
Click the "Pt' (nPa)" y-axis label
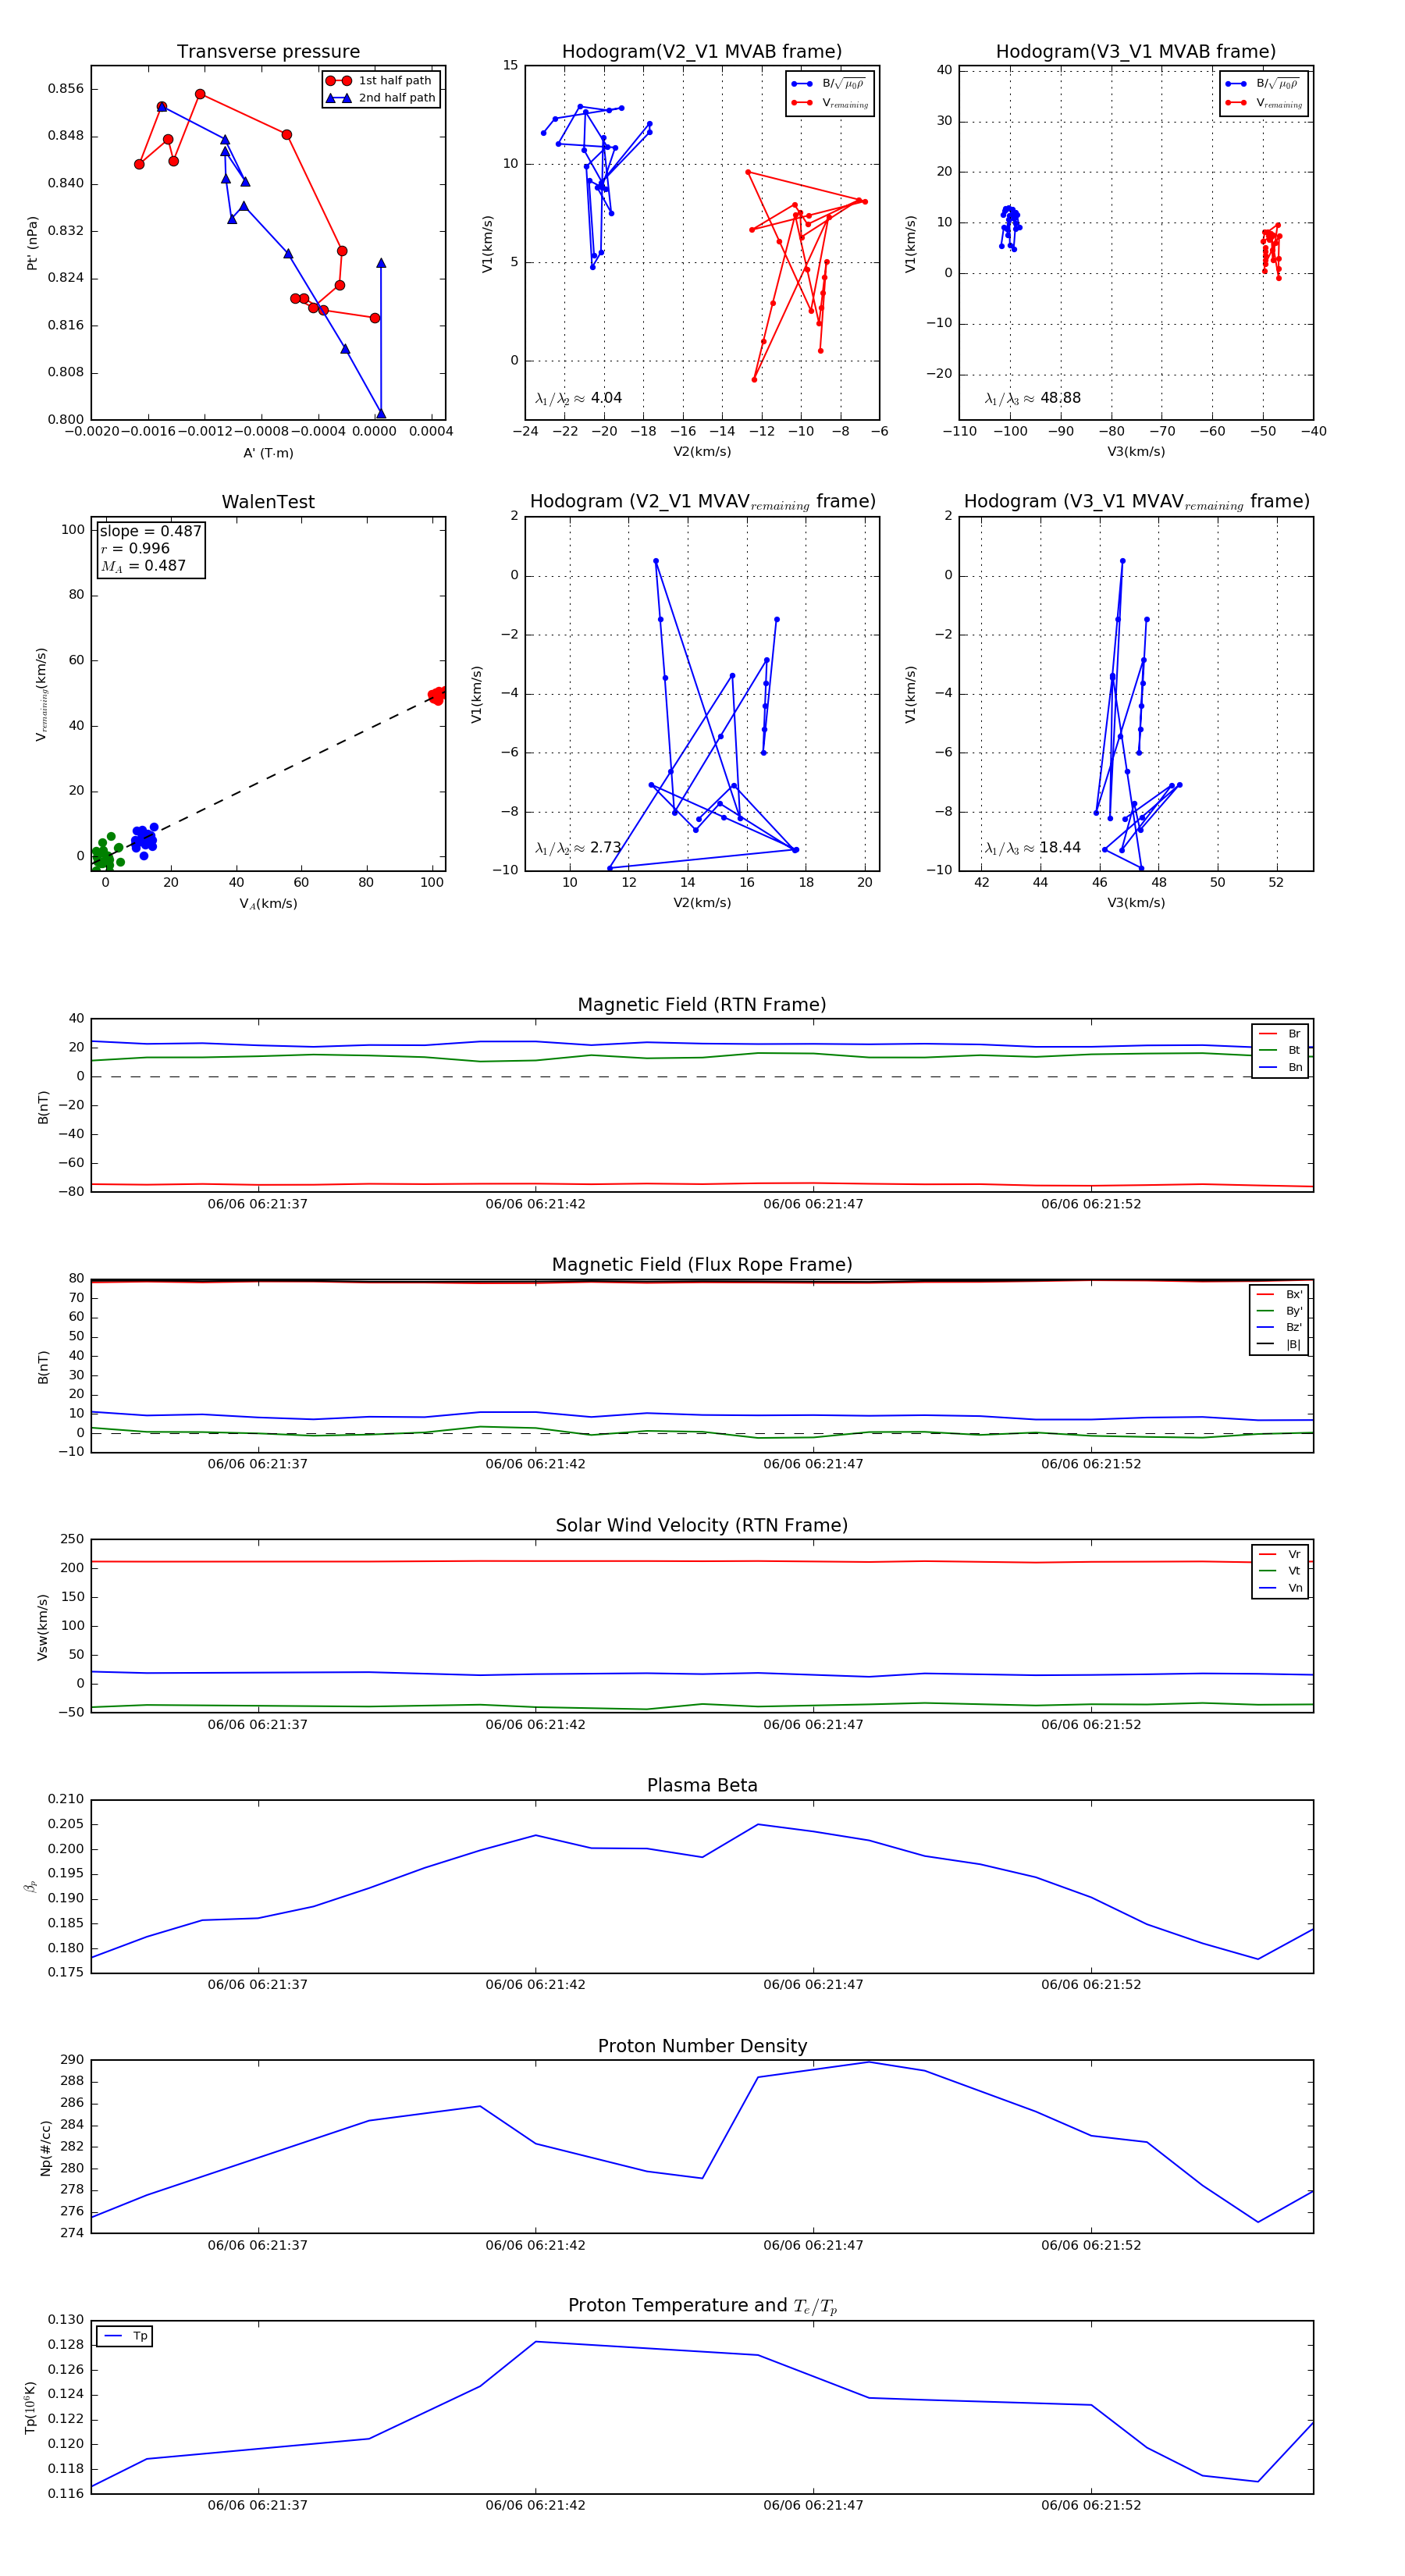click(x=32, y=243)
